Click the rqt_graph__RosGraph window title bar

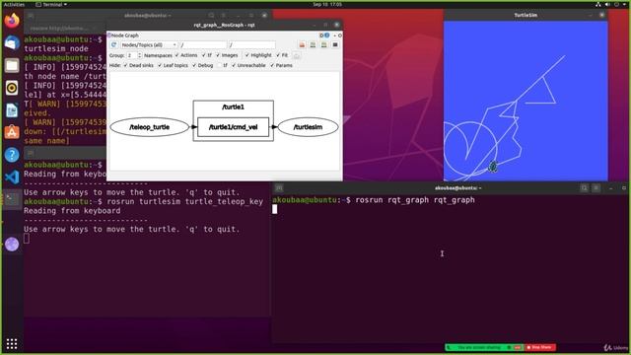coord(224,25)
